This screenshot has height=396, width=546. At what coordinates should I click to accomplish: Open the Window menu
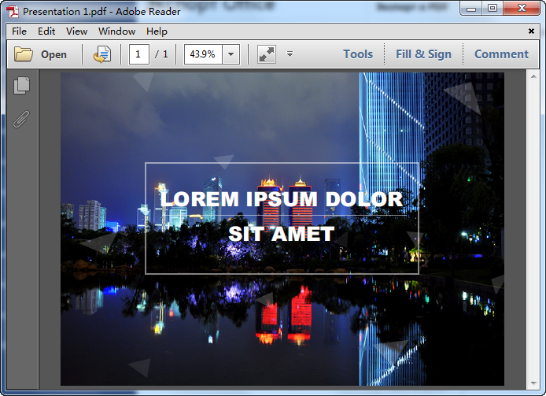pyautogui.click(x=116, y=31)
